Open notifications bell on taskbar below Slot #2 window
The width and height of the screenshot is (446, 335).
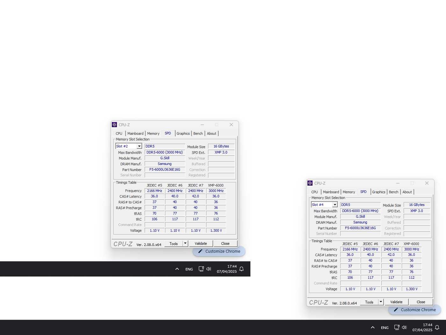tap(241, 269)
